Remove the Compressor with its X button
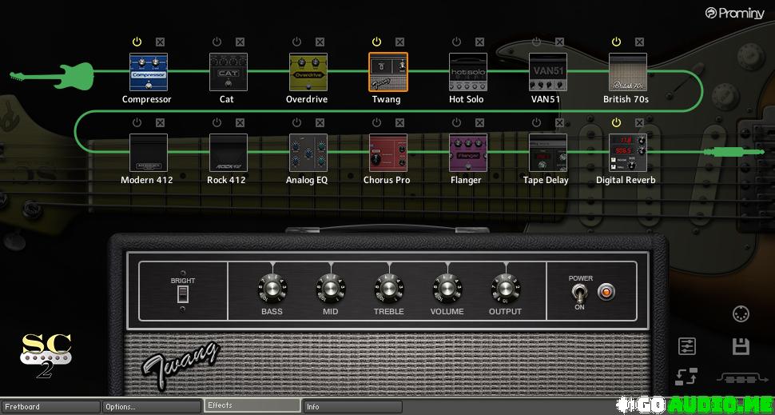 (160, 42)
